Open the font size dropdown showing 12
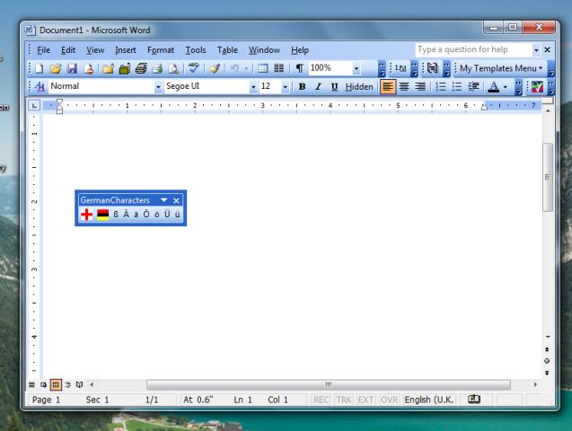The width and height of the screenshot is (572, 431). [286, 87]
